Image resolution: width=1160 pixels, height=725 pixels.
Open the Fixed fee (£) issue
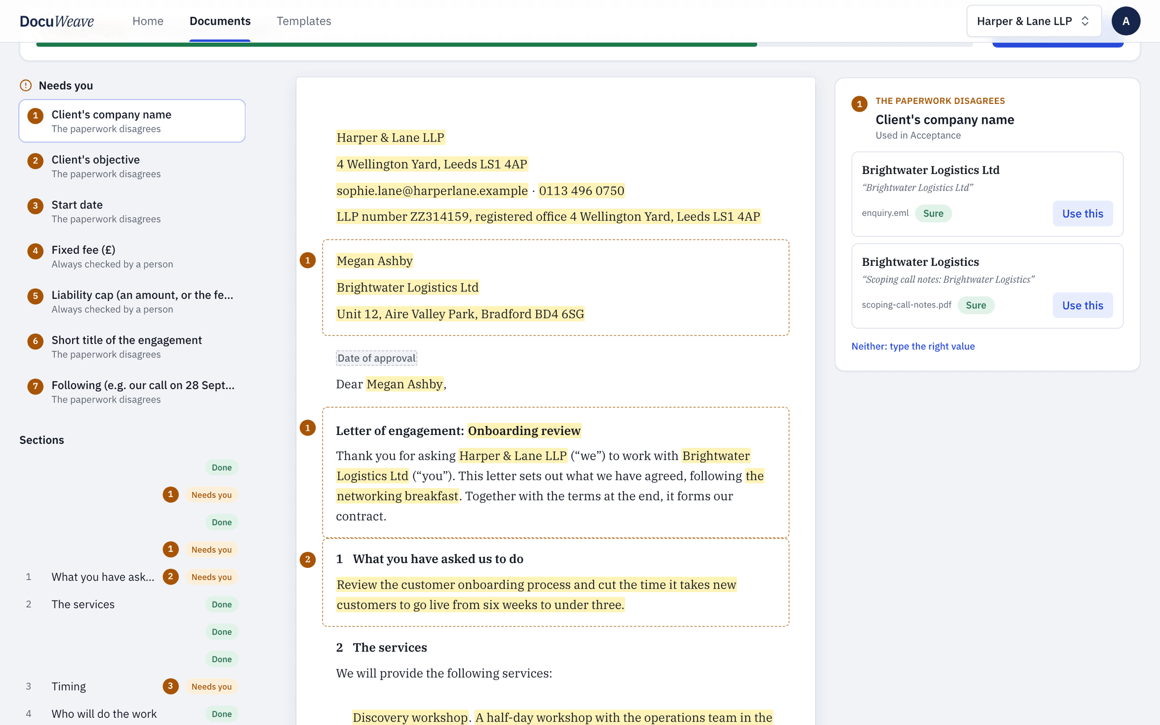click(x=132, y=256)
